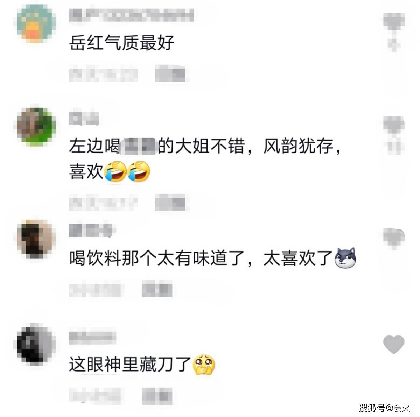This screenshot has height=417, width=420.
Task: Click the covering-mouth emoji after '藏刀了'
Action: coord(204,365)
